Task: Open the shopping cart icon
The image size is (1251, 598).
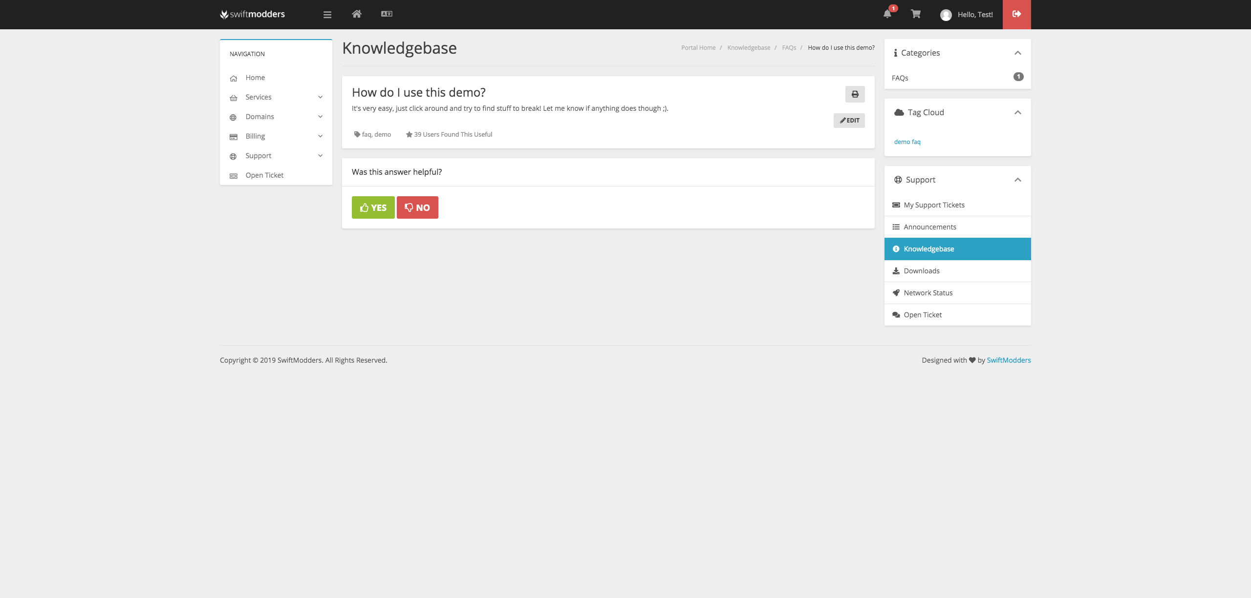Action: pyautogui.click(x=916, y=14)
